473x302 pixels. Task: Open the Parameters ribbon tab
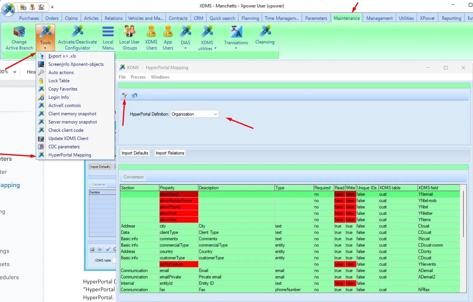pyautogui.click(x=316, y=18)
